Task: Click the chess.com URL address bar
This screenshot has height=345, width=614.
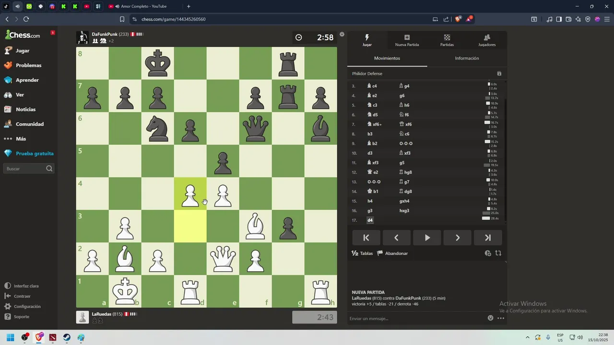Action: pyautogui.click(x=283, y=19)
